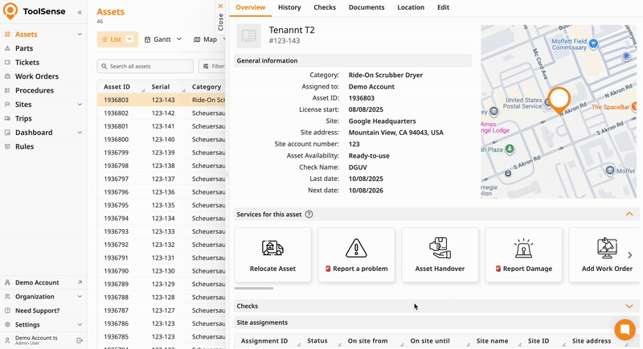Click the Search all assets field
The height and width of the screenshot is (349, 643).
click(145, 67)
